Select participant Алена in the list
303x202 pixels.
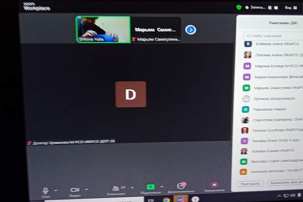[273, 55]
